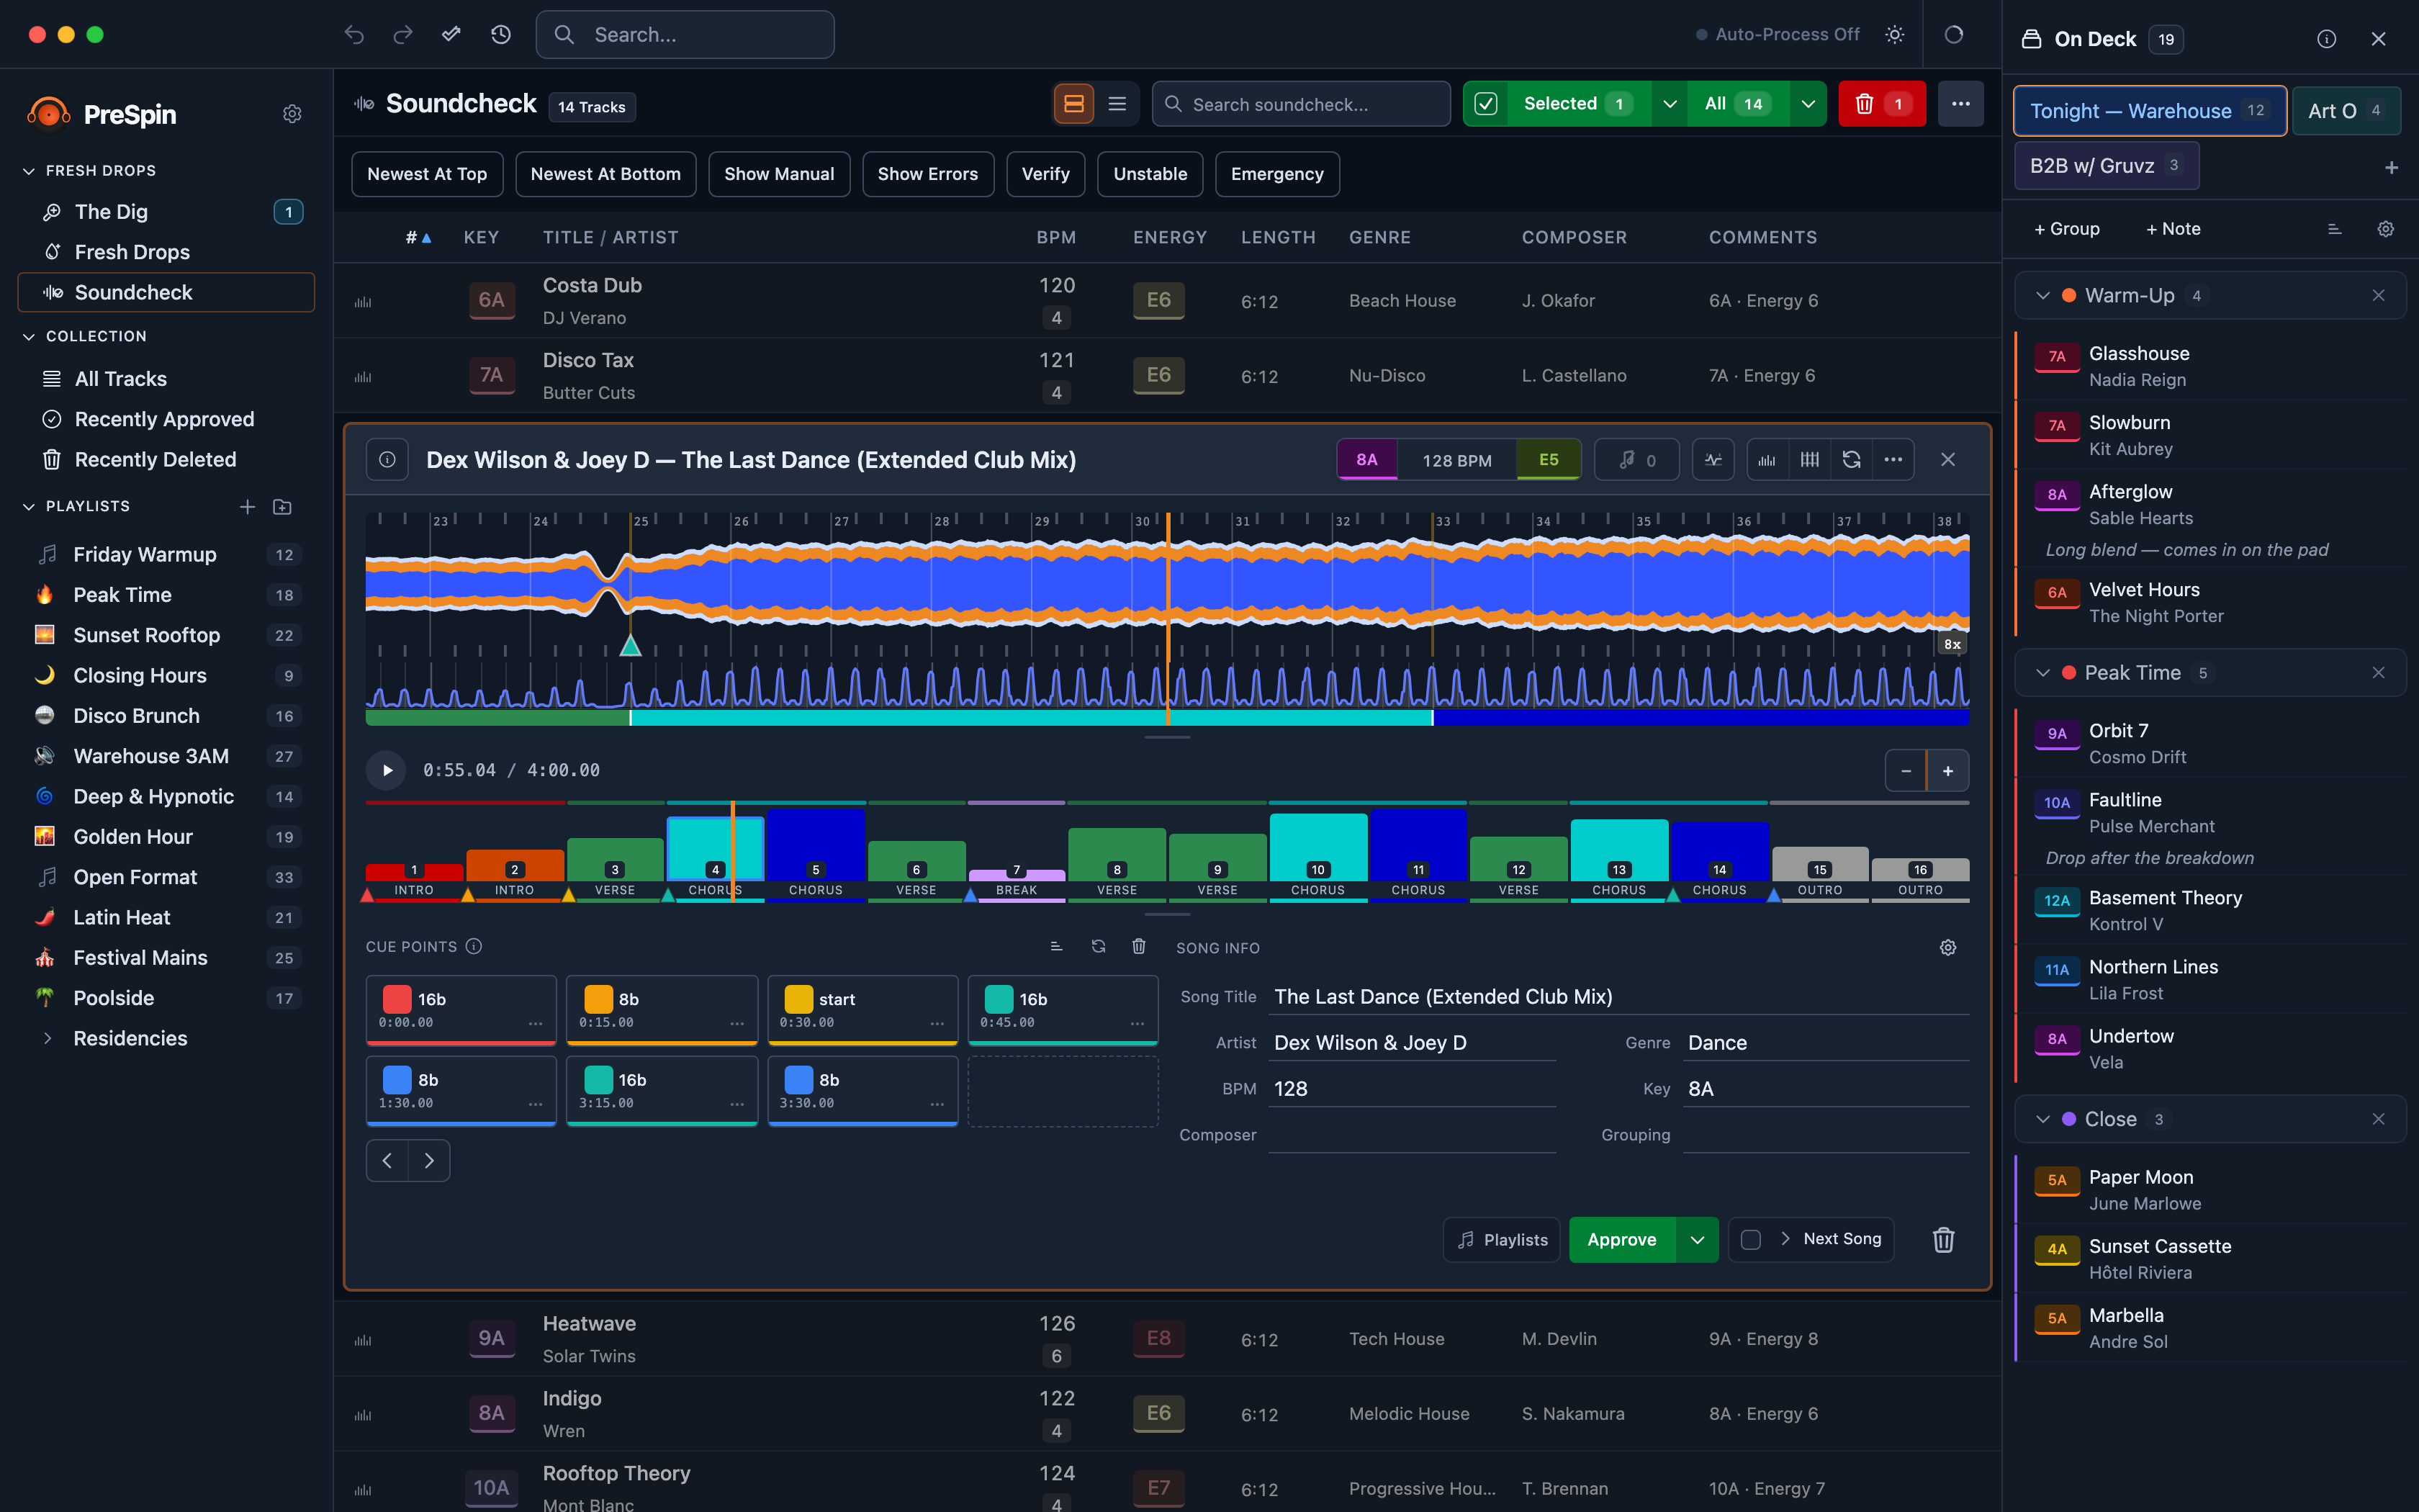Image resolution: width=2419 pixels, height=1512 pixels.
Task: Open Song Info settings gear
Action: coord(1948,947)
